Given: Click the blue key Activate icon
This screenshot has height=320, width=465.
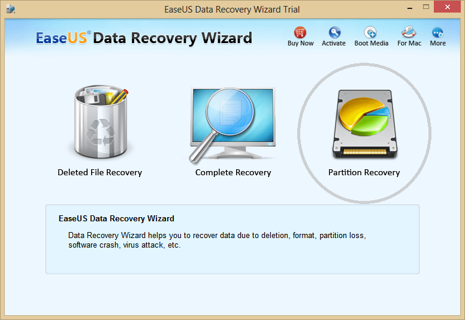Looking at the screenshot, I should click(334, 32).
